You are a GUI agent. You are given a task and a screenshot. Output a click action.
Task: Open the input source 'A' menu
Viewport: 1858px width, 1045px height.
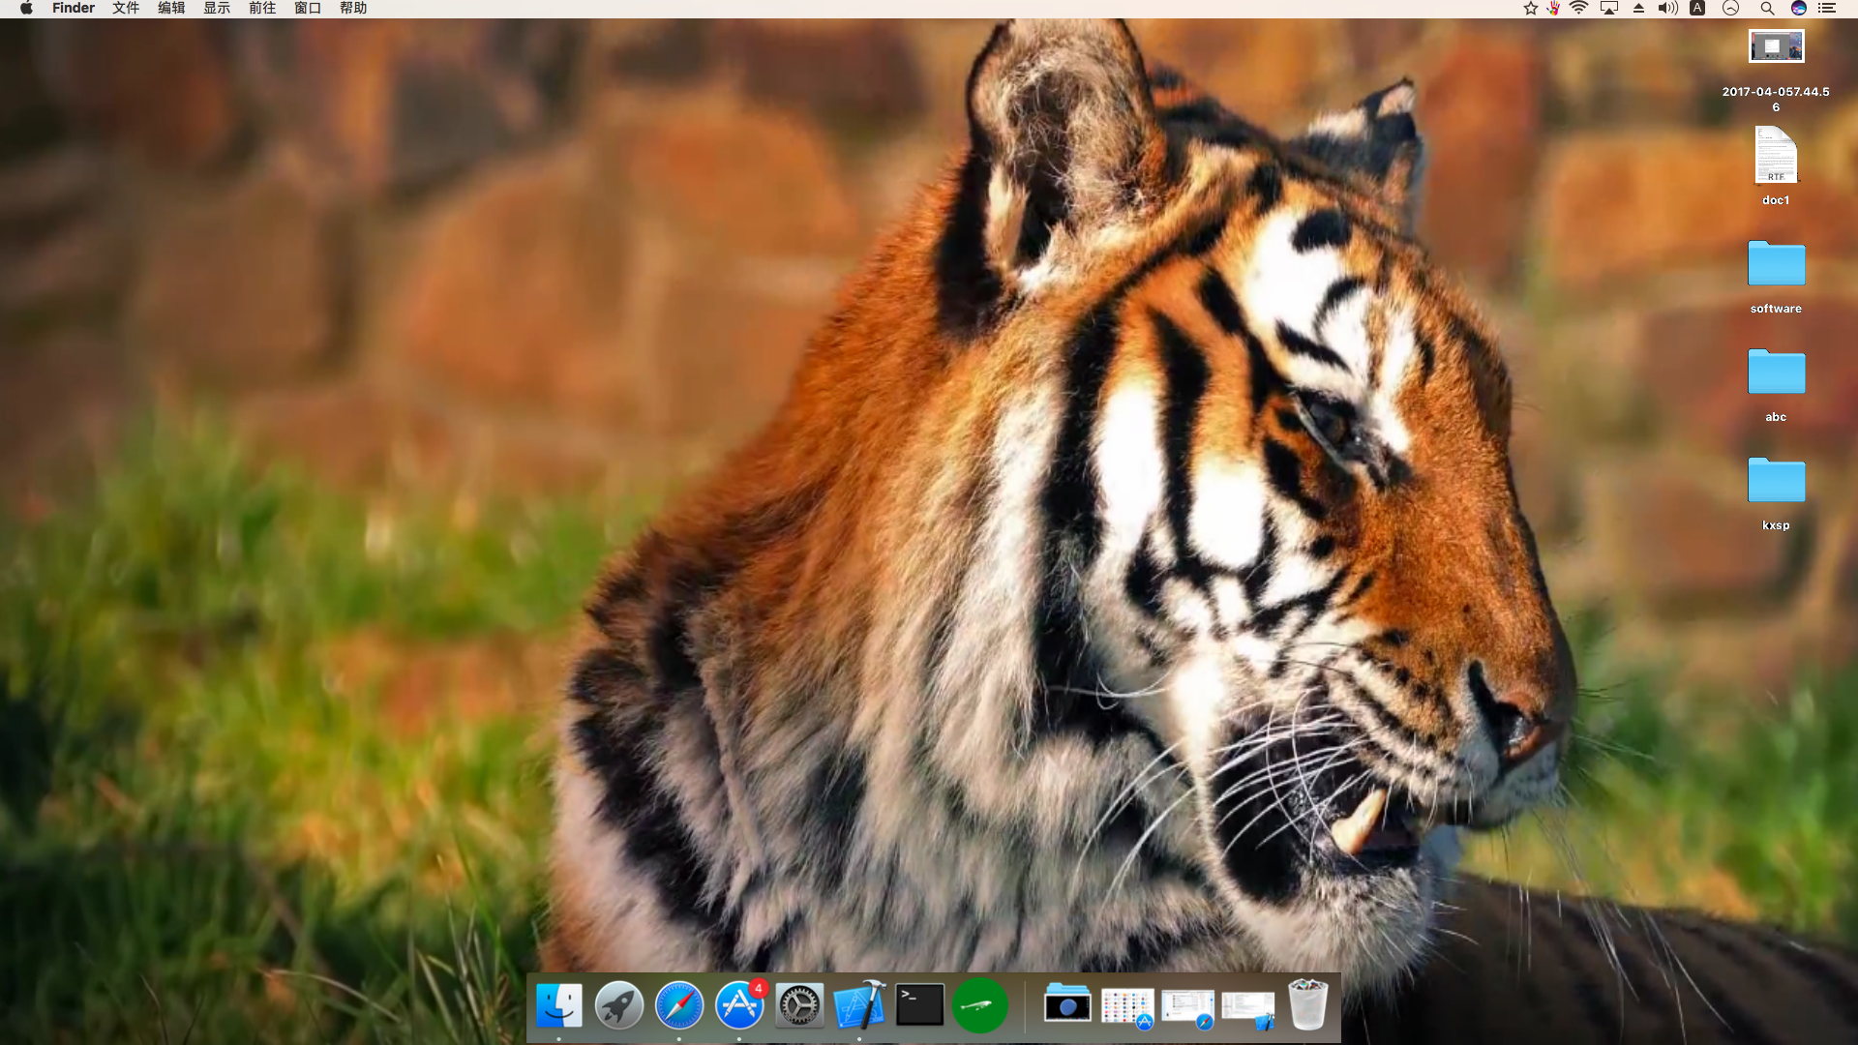[x=1697, y=9]
